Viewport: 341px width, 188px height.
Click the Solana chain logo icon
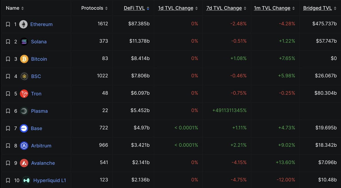pyautogui.click(x=24, y=42)
